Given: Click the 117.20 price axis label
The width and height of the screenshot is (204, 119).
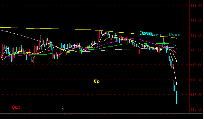Looking at the screenshot, I should 197,20.
